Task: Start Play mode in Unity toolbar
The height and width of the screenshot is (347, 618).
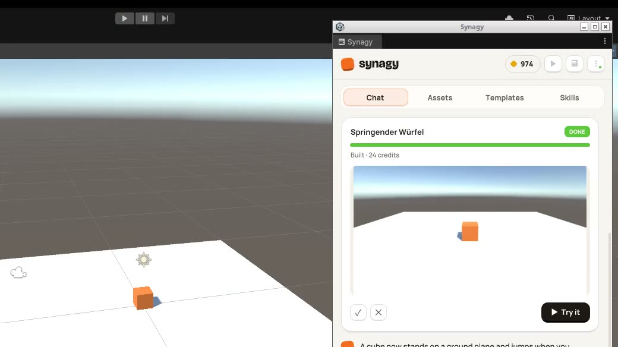Action: [x=125, y=18]
